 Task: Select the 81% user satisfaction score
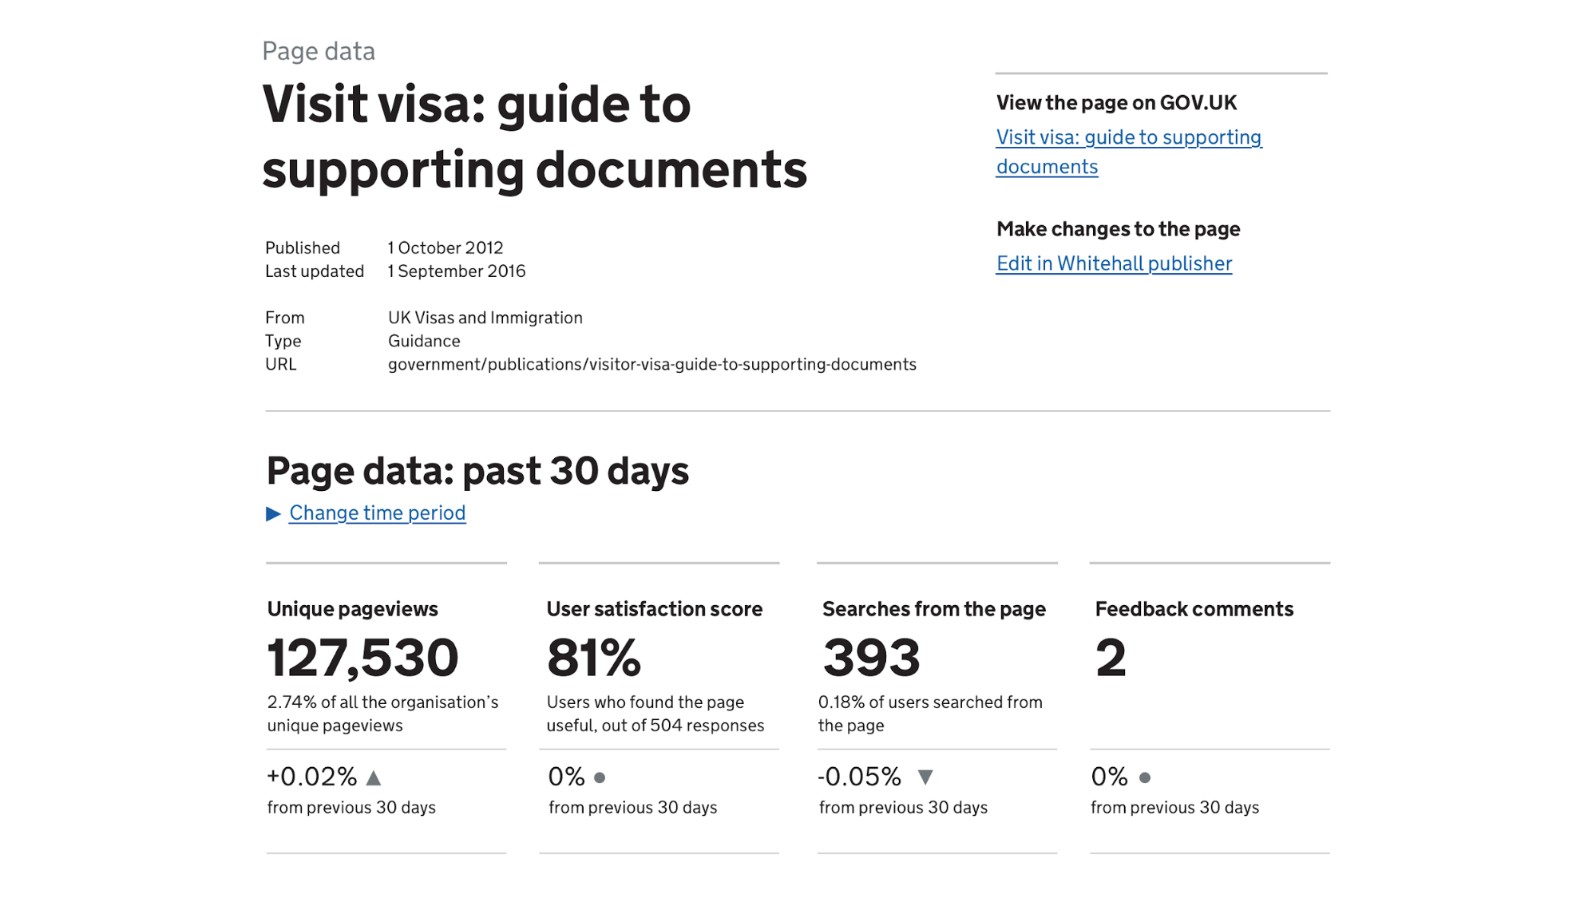[594, 657]
